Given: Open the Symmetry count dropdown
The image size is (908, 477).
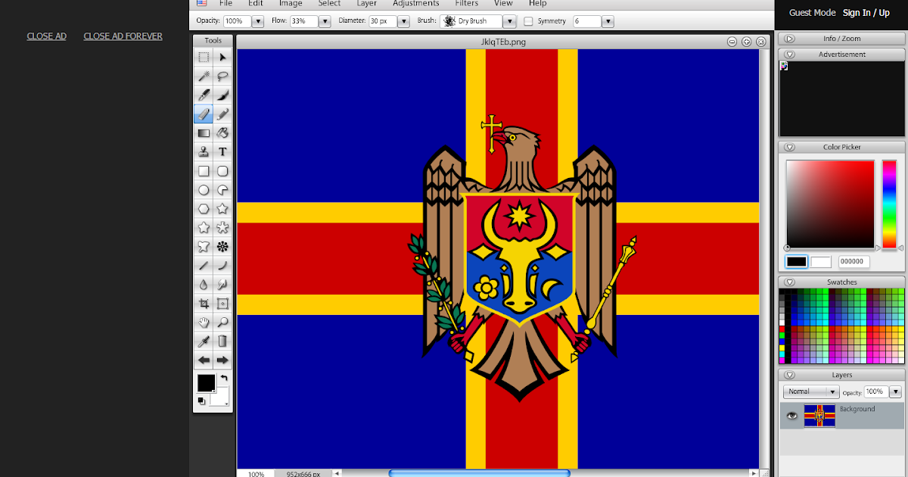Looking at the screenshot, I should (608, 21).
